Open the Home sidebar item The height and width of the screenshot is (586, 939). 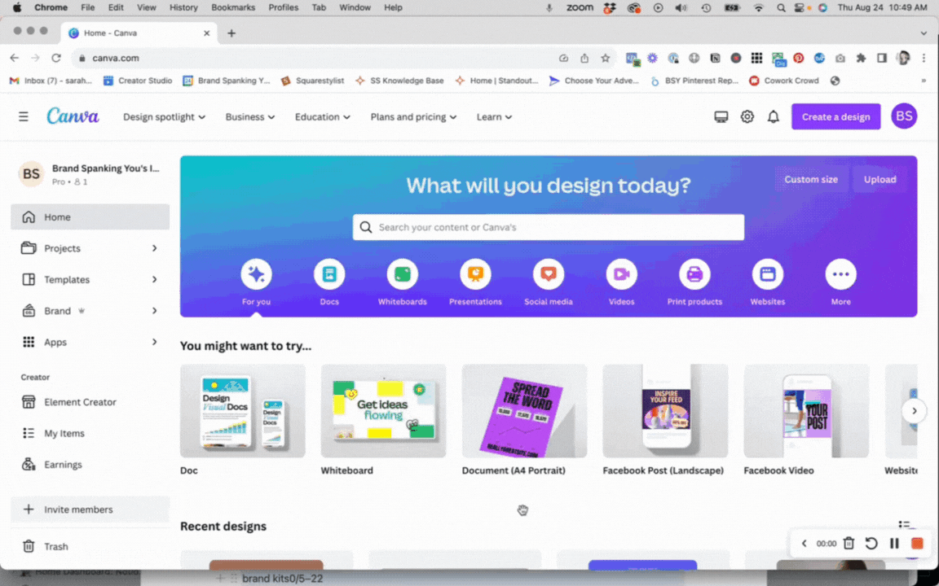coord(90,217)
